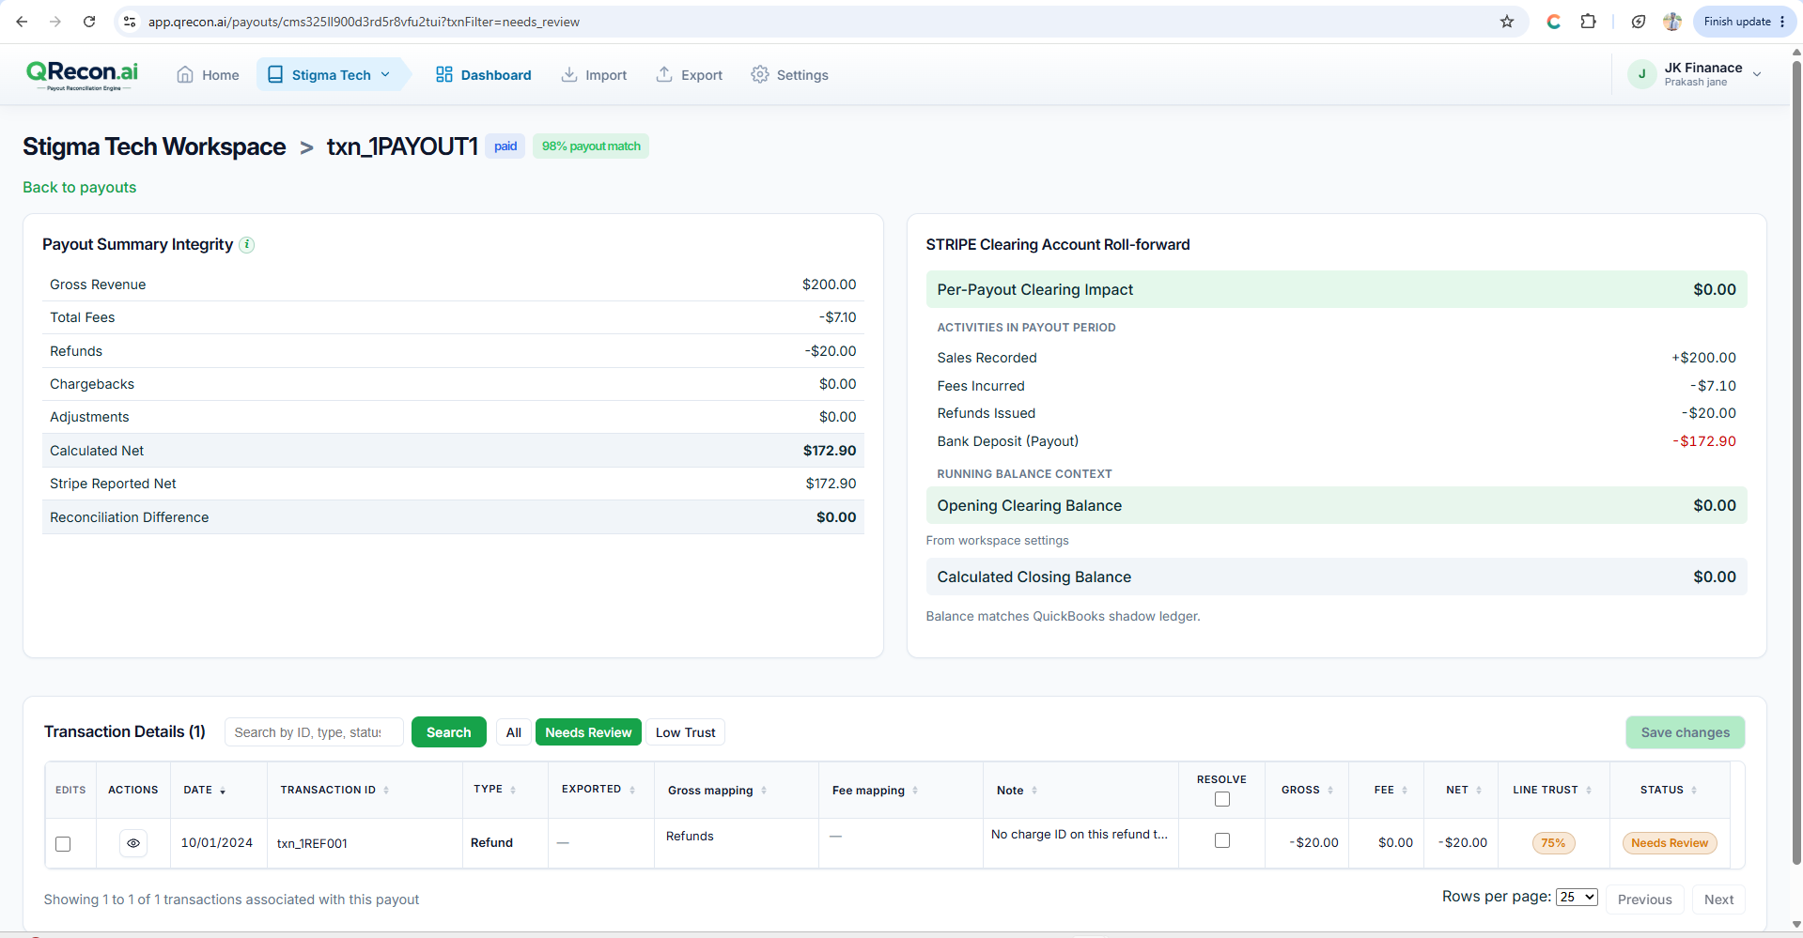Viewport: 1803px width, 938px height.
Task: Click the txn_1REF001 transaction ID cell
Action: [x=312, y=844]
